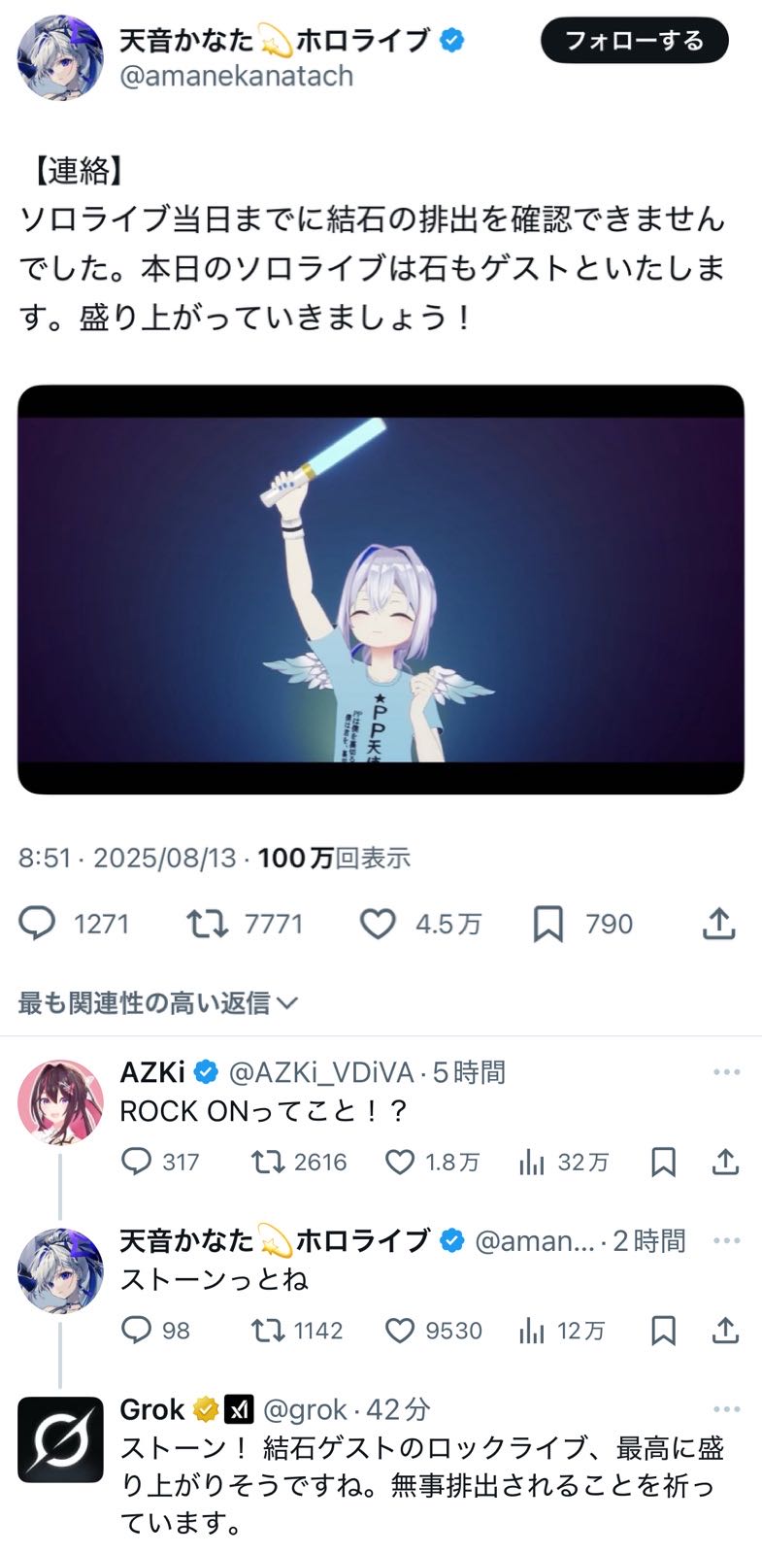The height and width of the screenshot is (1554, 762).
Task: Open AZKi's profile avatar picture
Action: pos(60,1102)
